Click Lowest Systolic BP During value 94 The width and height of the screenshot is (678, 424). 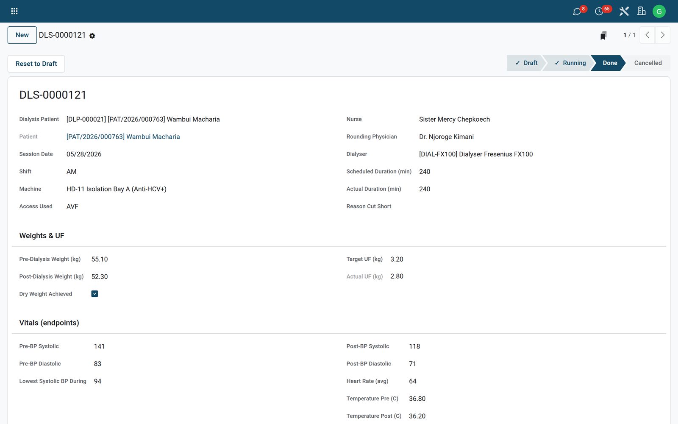point(97,381)
